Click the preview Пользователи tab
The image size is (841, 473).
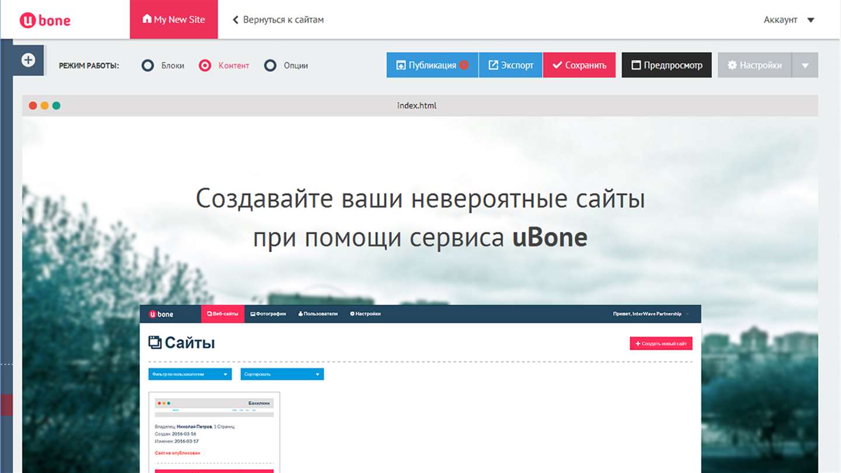(318, 314)
